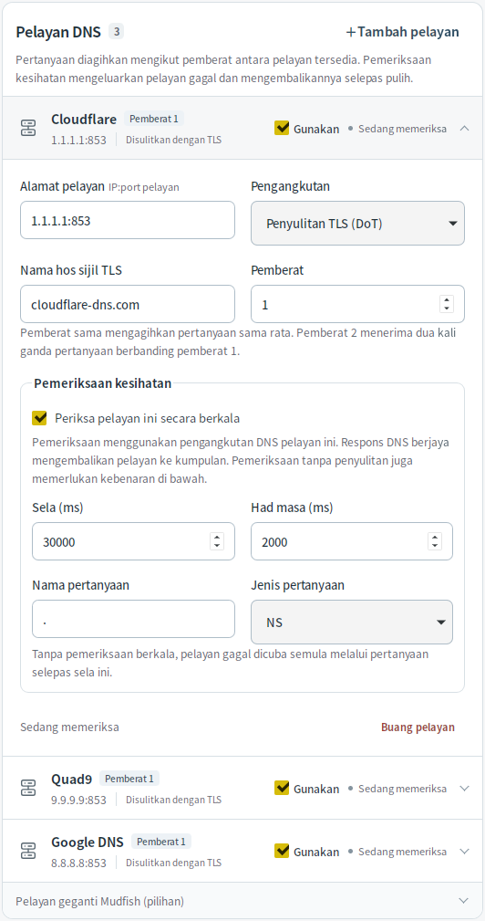Click the Pelayan DNS heading
The image size is (485, 921).
click(58, 32)
